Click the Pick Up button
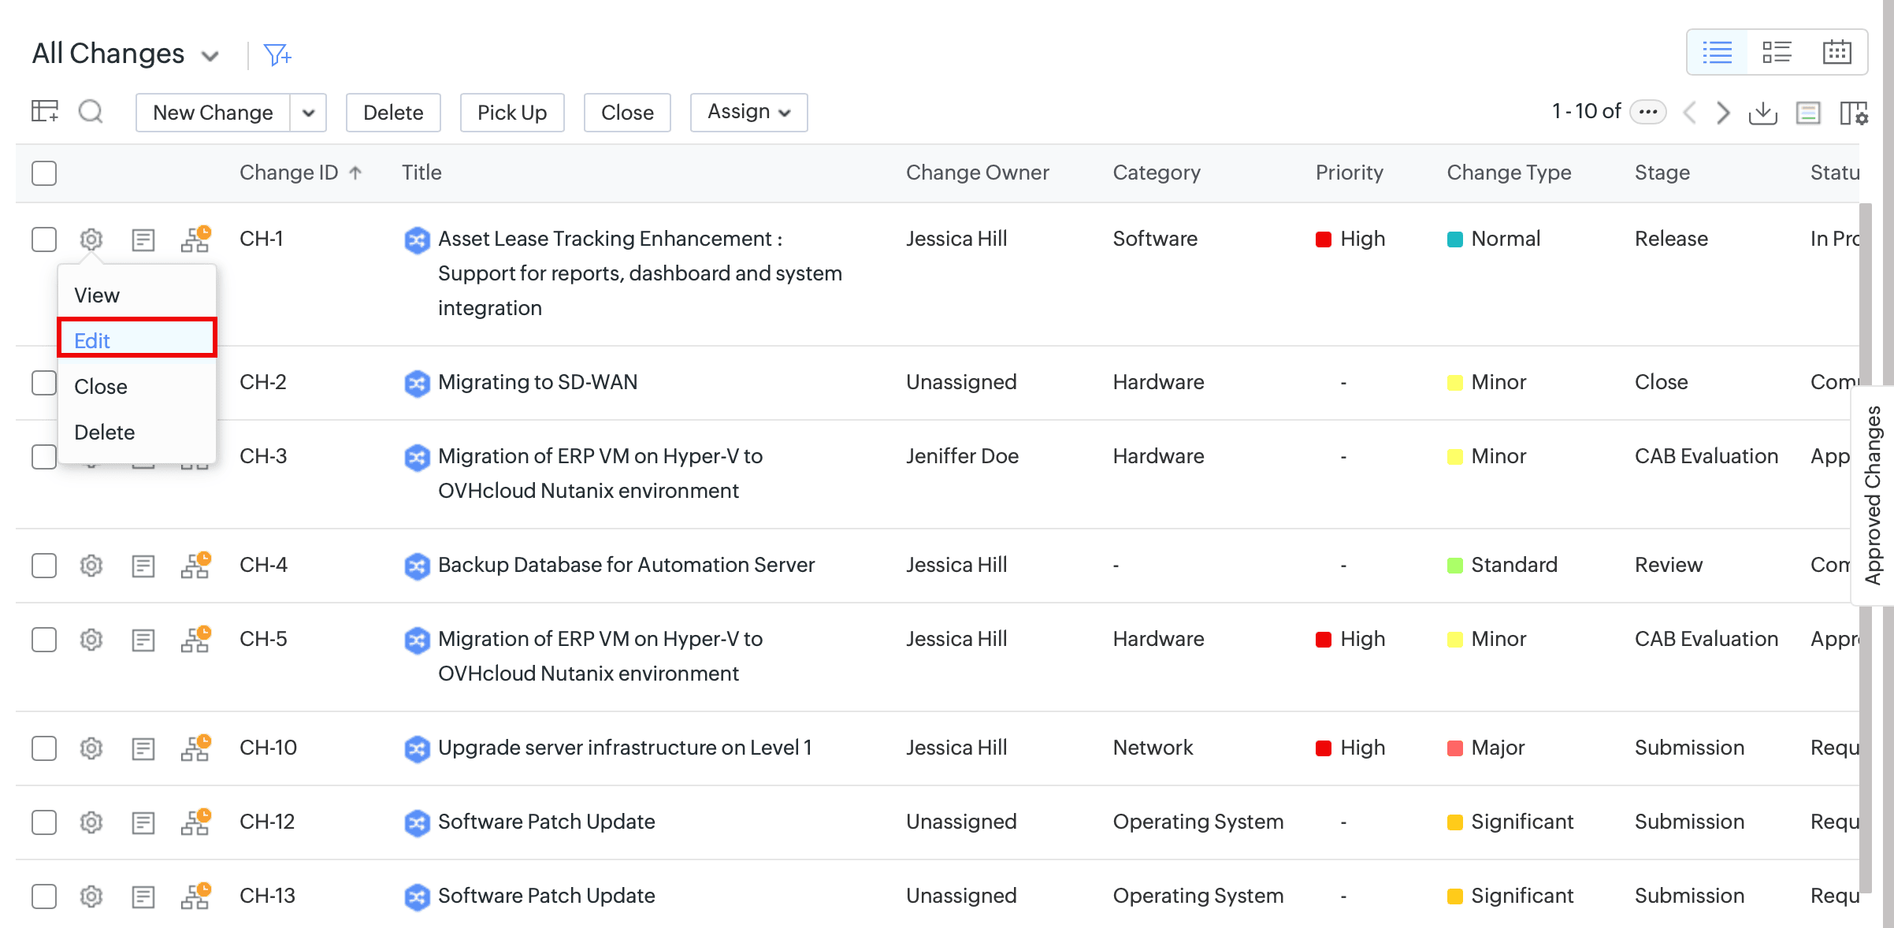1894x928 pixels. pyautogui.click(x=512, y=113)
